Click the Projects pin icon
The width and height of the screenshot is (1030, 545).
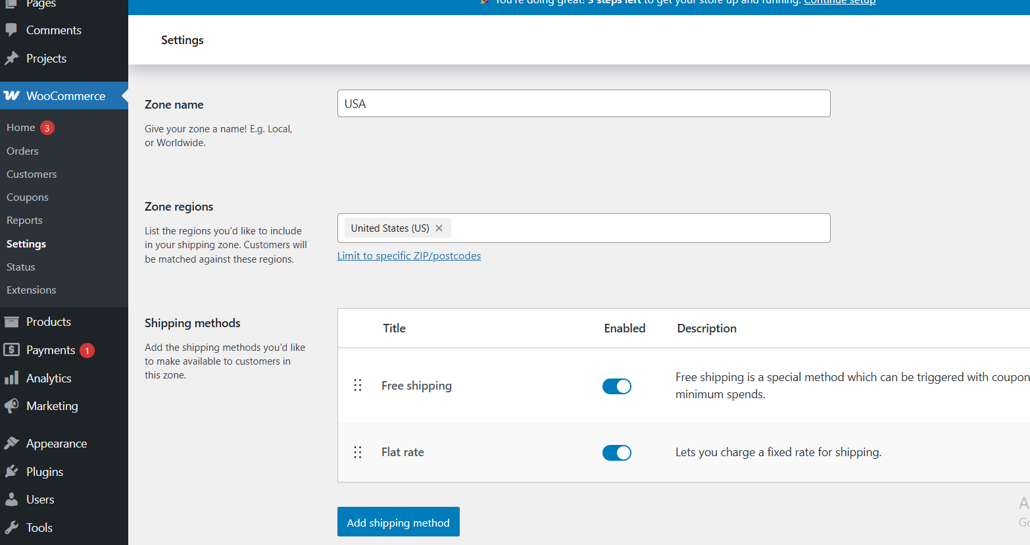pyautogui.click(x=11, y=59)
